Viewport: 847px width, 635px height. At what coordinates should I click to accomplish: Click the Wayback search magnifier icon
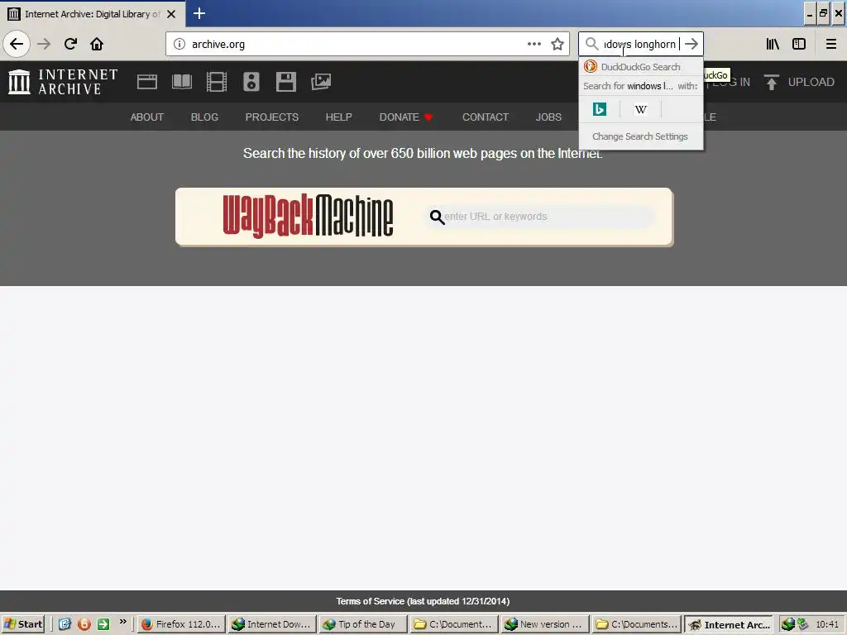click(x=437, y=217)
